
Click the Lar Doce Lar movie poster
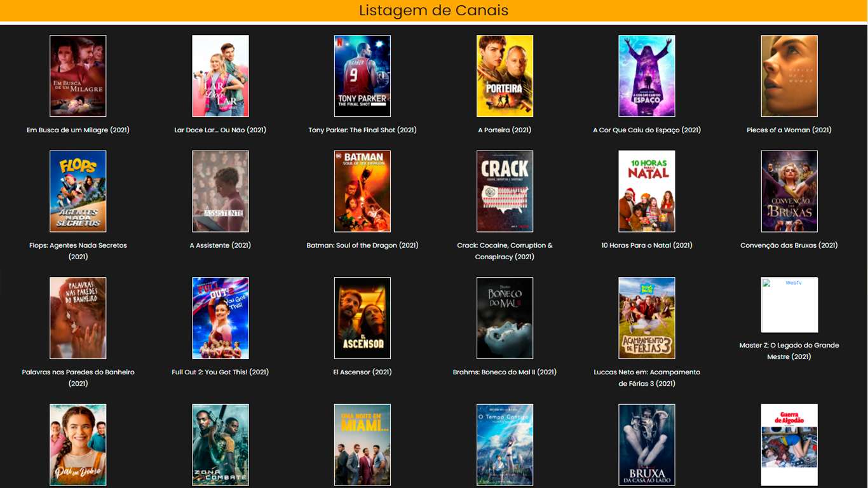click(x=220, y=76)
